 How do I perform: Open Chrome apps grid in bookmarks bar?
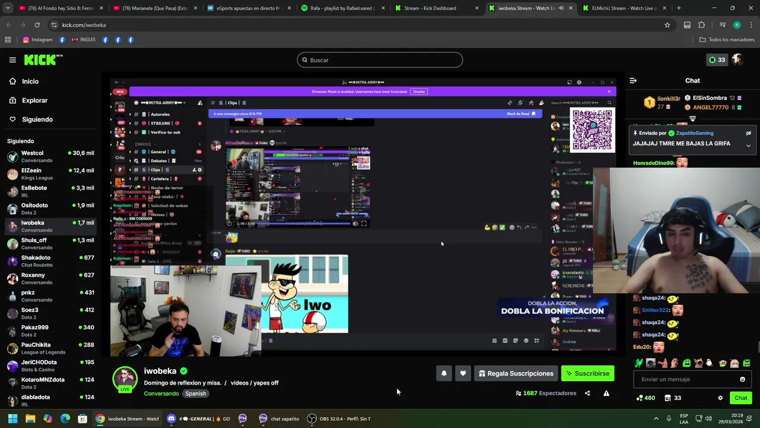(8, 40)
